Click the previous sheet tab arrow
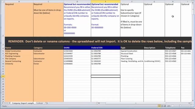Screen dimensions: 195x109 (x=5, y=103)
